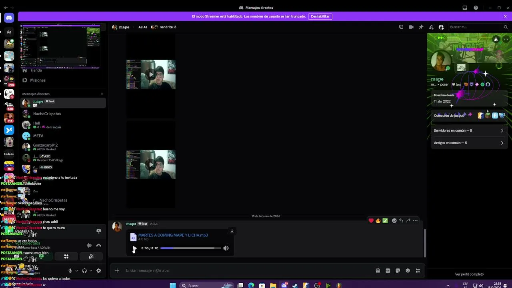Add friends to this direct message
The height and width of the screenshot is (288, 512).
coord(431,27)
